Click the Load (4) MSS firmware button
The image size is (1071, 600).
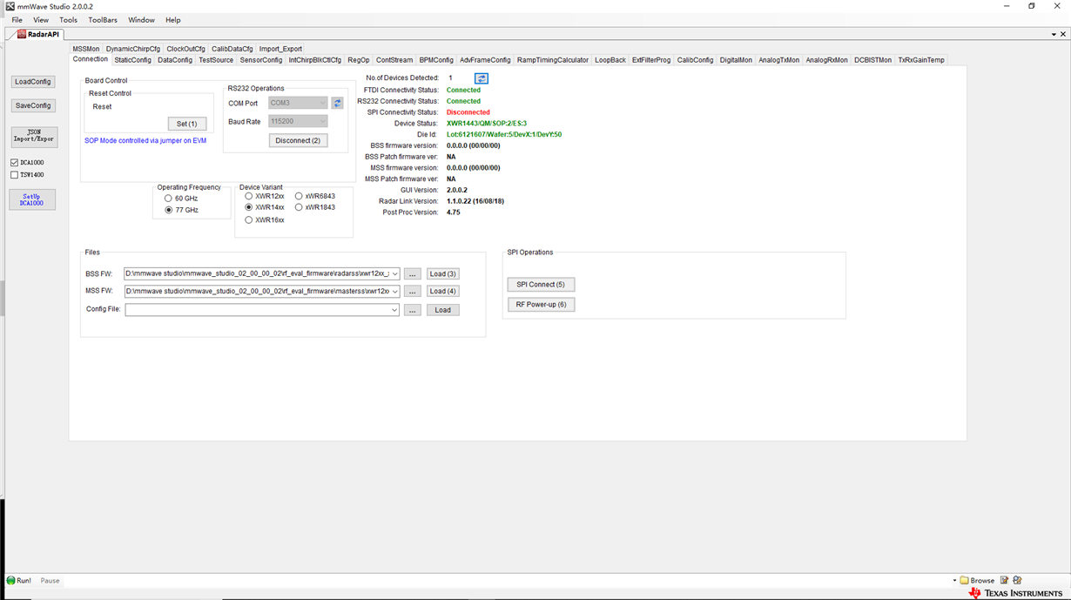[443, 291]
